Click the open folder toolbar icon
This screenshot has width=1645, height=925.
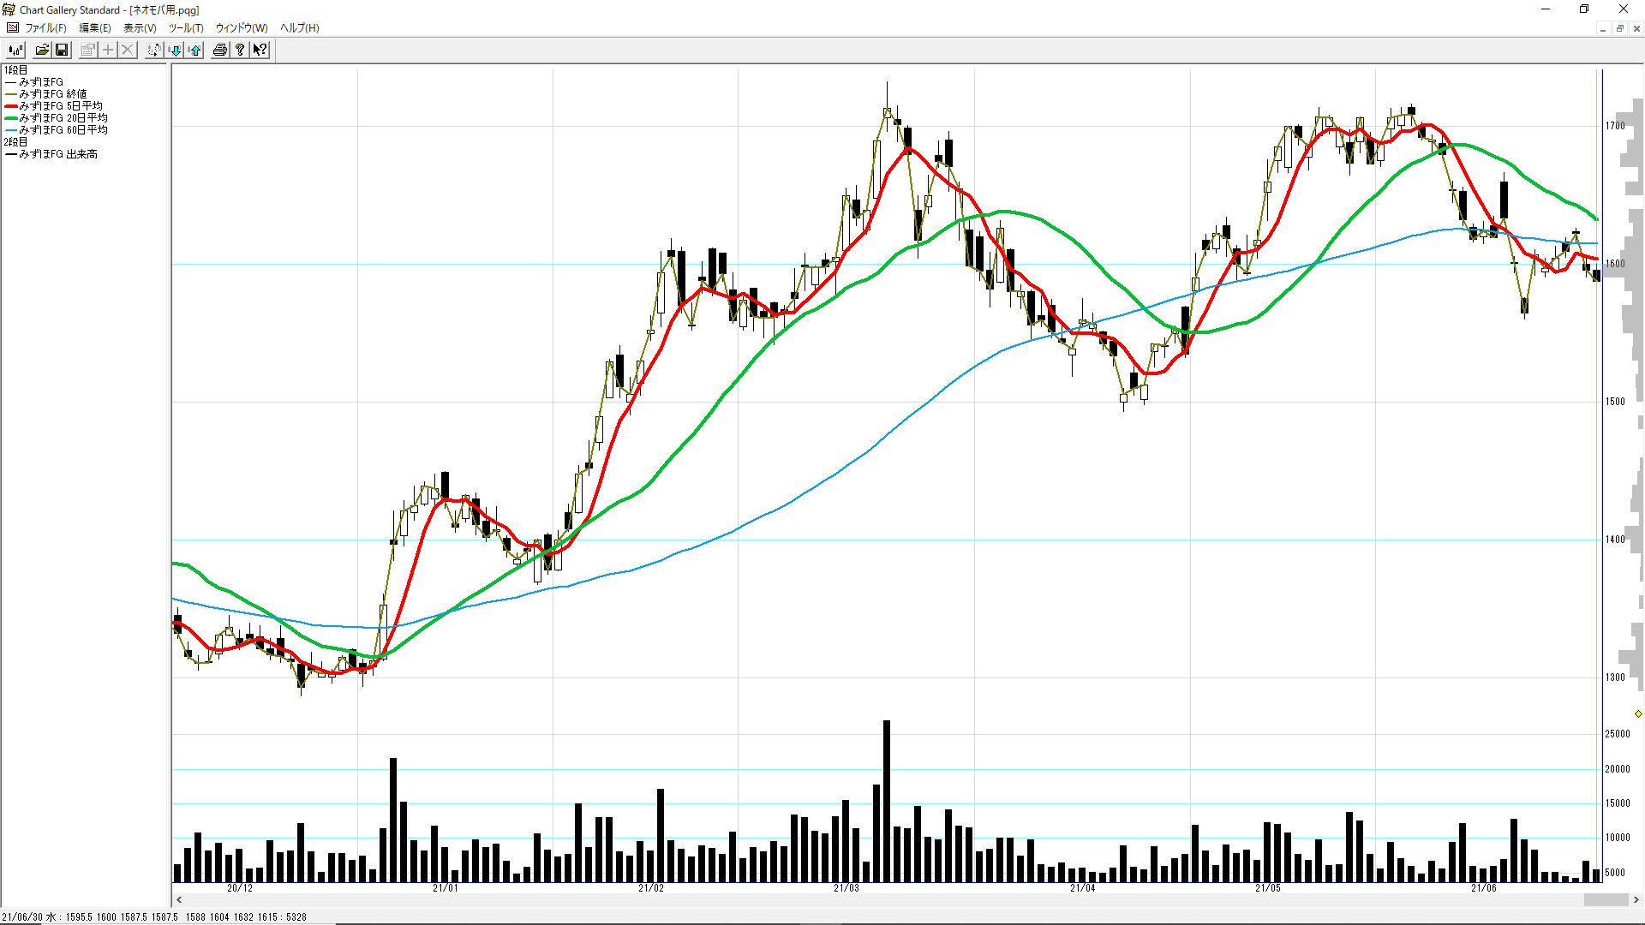coord(42,50)
